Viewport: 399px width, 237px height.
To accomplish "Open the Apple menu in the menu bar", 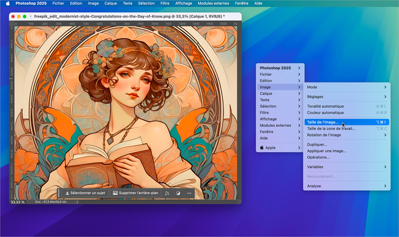I will pos(7,3).
